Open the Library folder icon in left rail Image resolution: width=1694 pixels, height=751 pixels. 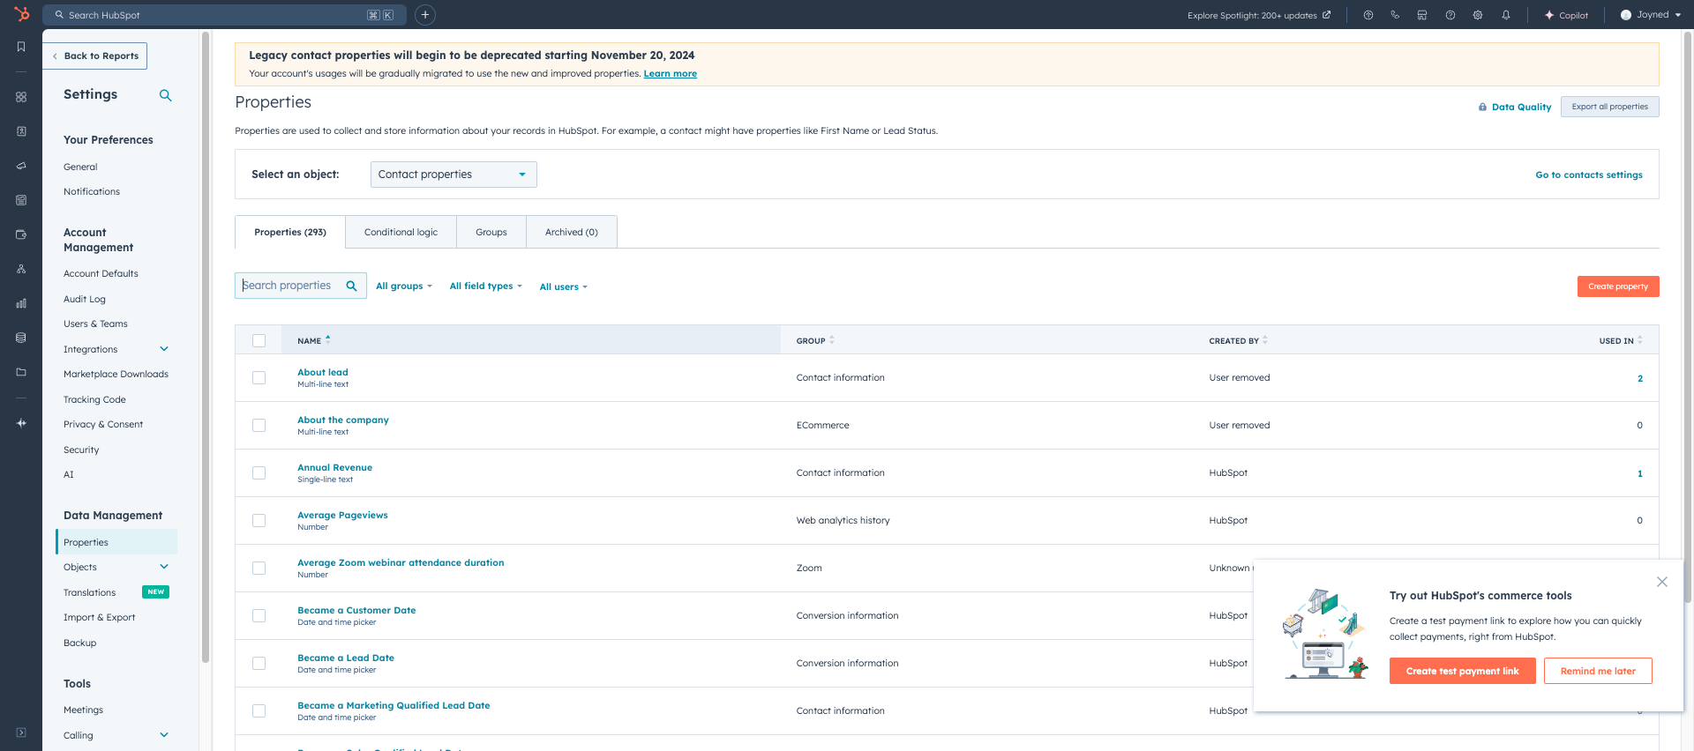pos(21,372)
